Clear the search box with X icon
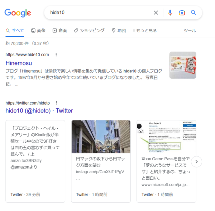Image resolution: width=215 pixels, height=211 pixels. [x=156, y=13]
